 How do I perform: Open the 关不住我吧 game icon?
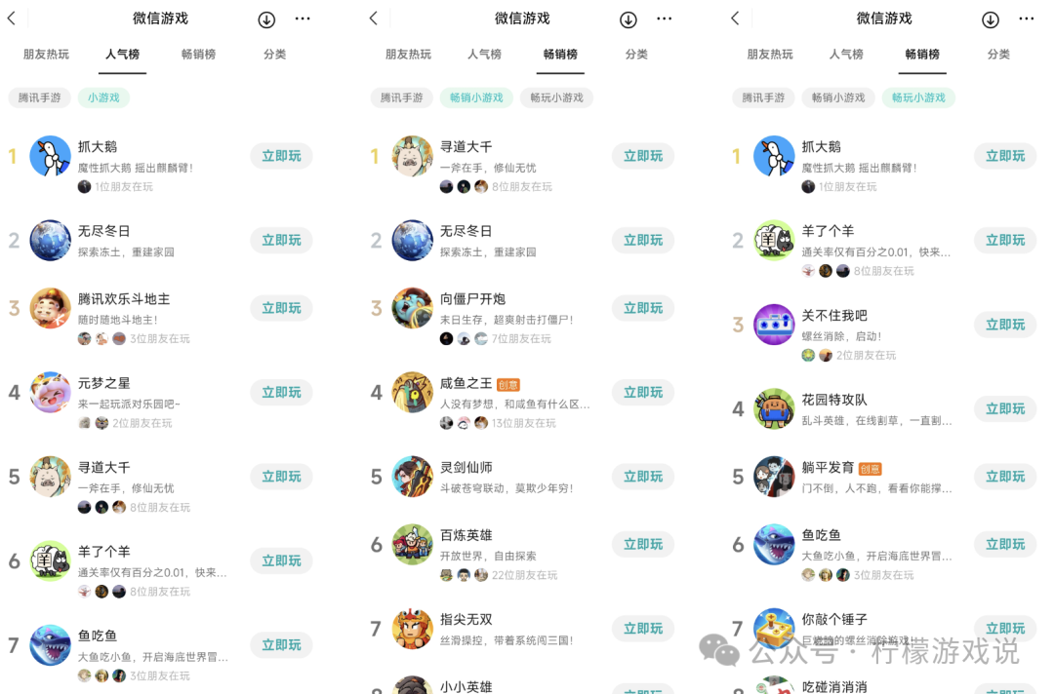(774, 325)
